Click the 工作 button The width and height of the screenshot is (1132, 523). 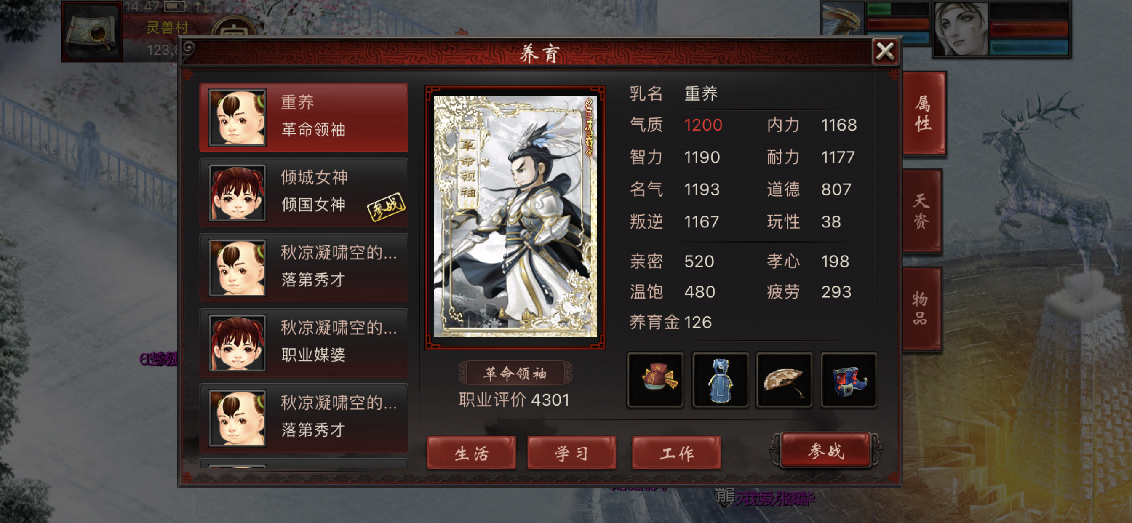[x=676, y=453]
